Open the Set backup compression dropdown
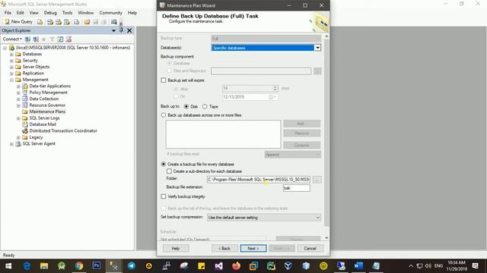The height and width of the screenshot is (273, 487). (x=264, y=218)
